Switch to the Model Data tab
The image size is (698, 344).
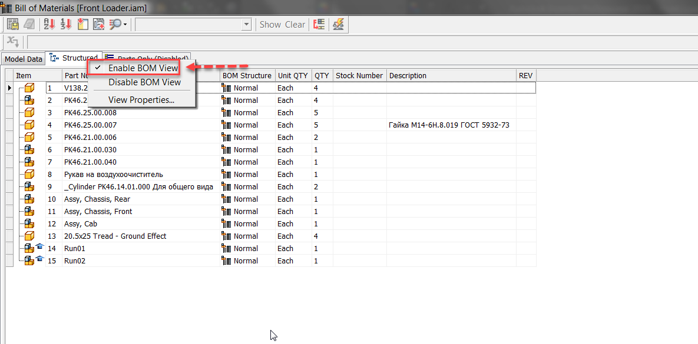coord(23,58)
